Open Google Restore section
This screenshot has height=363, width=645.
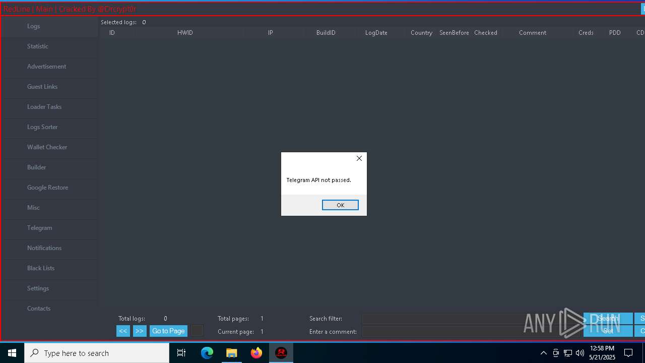pyautogui.click(x=50, y=188)
